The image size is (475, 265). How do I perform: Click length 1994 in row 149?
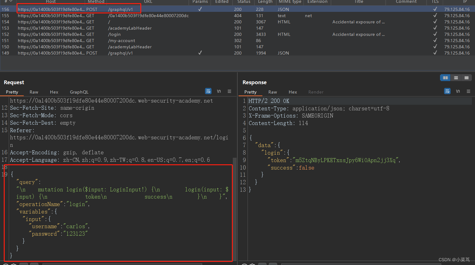tap(261, 53)
